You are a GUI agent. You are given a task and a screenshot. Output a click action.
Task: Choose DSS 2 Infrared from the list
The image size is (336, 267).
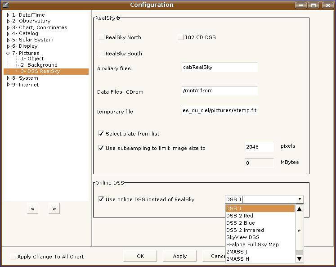pos(260,230)
